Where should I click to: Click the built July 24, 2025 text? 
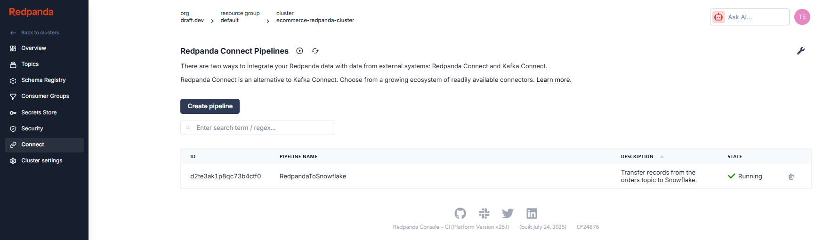pyautogui.click(x=542, y=227)
